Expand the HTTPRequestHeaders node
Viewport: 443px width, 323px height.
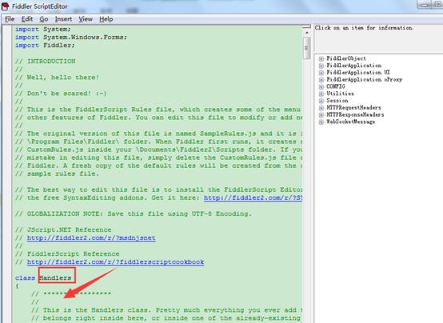(x=321, y=108)
